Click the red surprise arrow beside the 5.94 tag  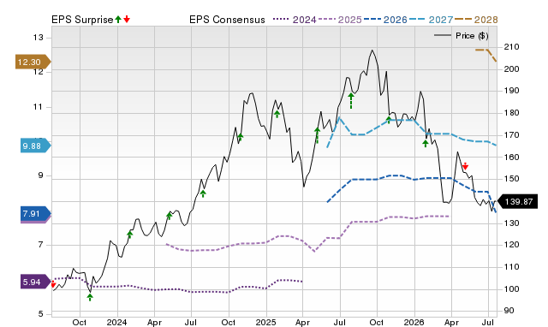(53, 284)
